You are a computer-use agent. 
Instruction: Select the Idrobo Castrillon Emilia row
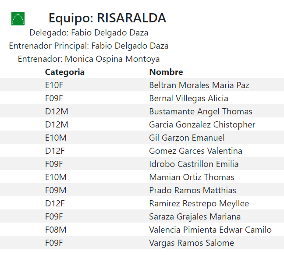(x=194, y=164)
